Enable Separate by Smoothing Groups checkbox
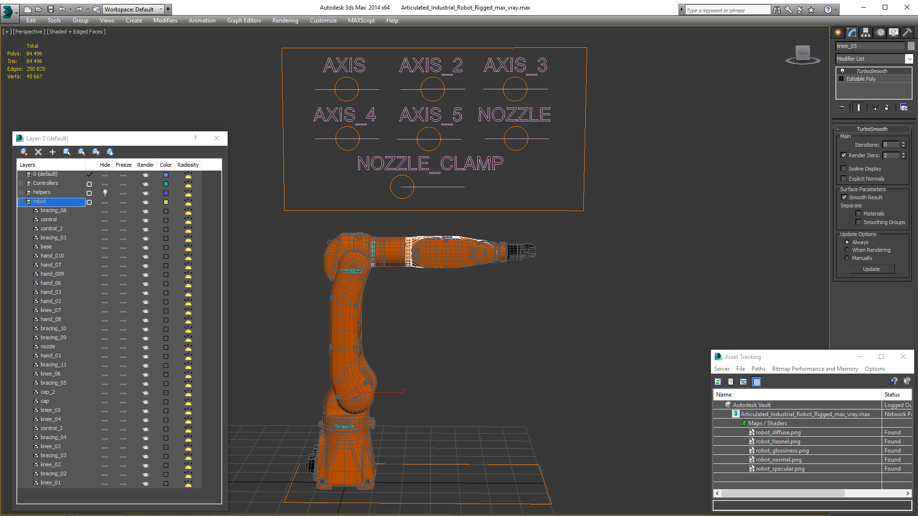 (x=858, y=222)
